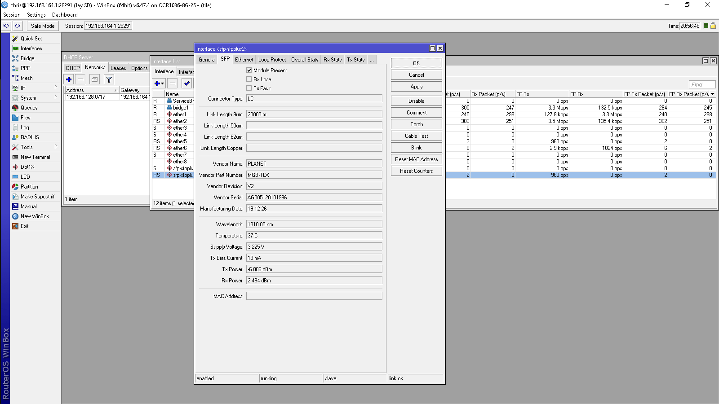Toggle the Rx Lose checkbox
The image size is (719, 404).
tap(249, 79)
